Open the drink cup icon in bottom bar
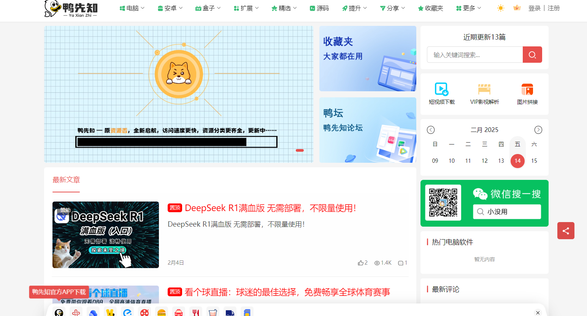 [x=213, y=313]
